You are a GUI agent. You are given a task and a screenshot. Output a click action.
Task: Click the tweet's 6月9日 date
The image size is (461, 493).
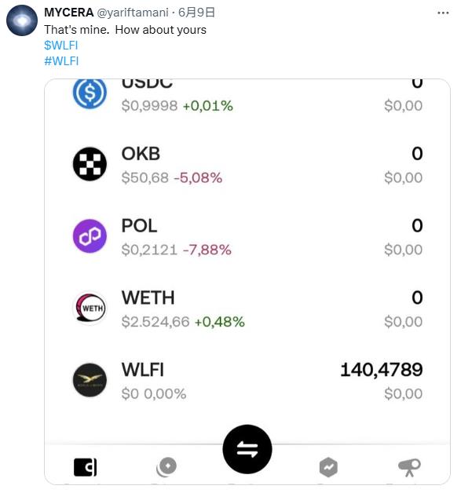(196, 13)
